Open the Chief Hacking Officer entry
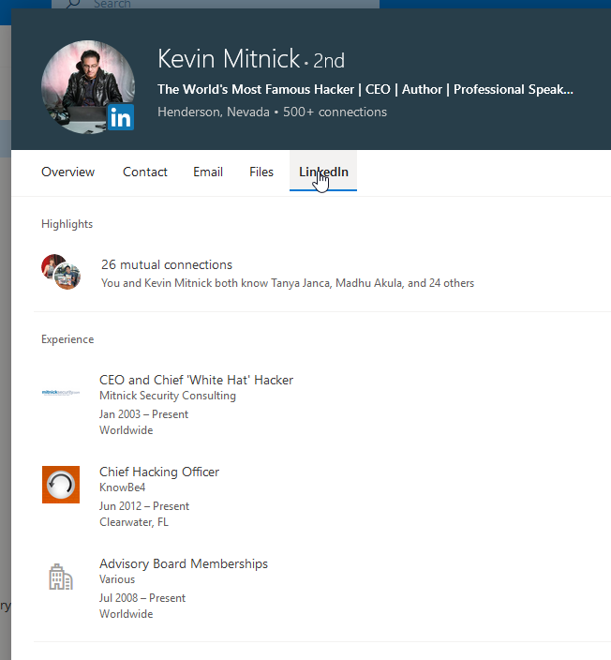The width and height of the screenshot is (611, 660). point(159,472)
